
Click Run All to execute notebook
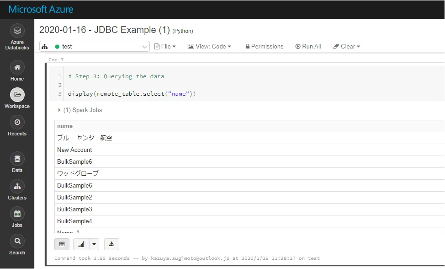click(x=308, y=46)
